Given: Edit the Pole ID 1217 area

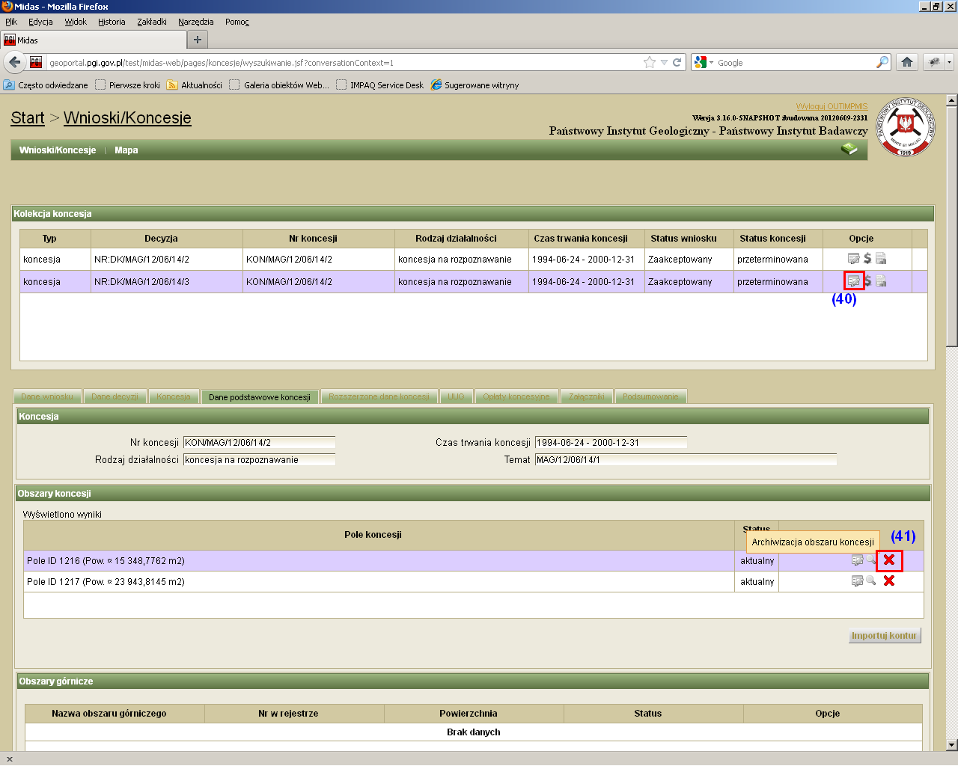Looking at the screenshot, I should coord(858,580).
